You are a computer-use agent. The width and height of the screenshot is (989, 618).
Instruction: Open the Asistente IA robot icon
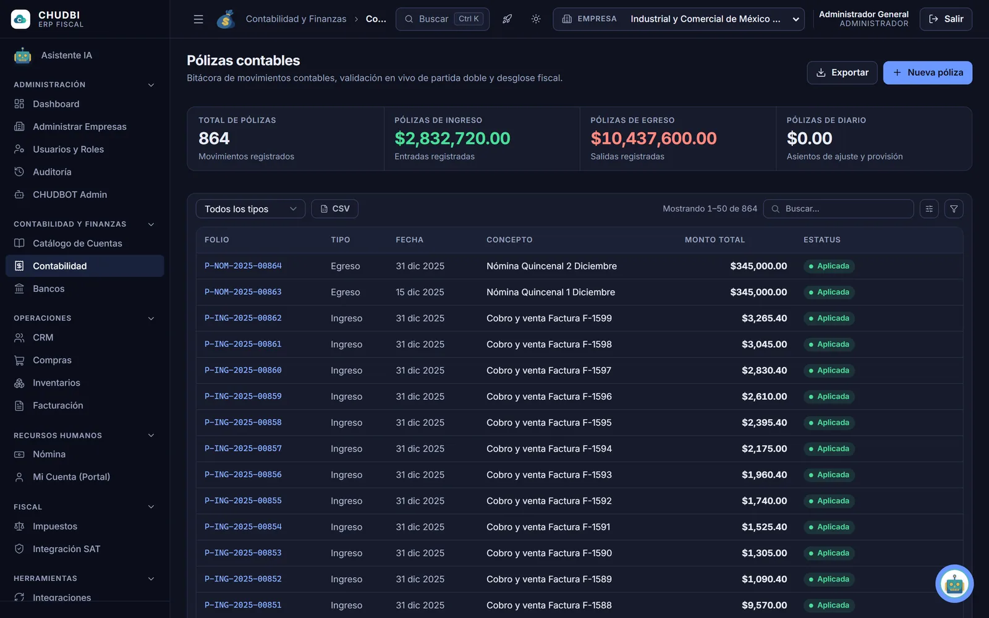point(23,56)
